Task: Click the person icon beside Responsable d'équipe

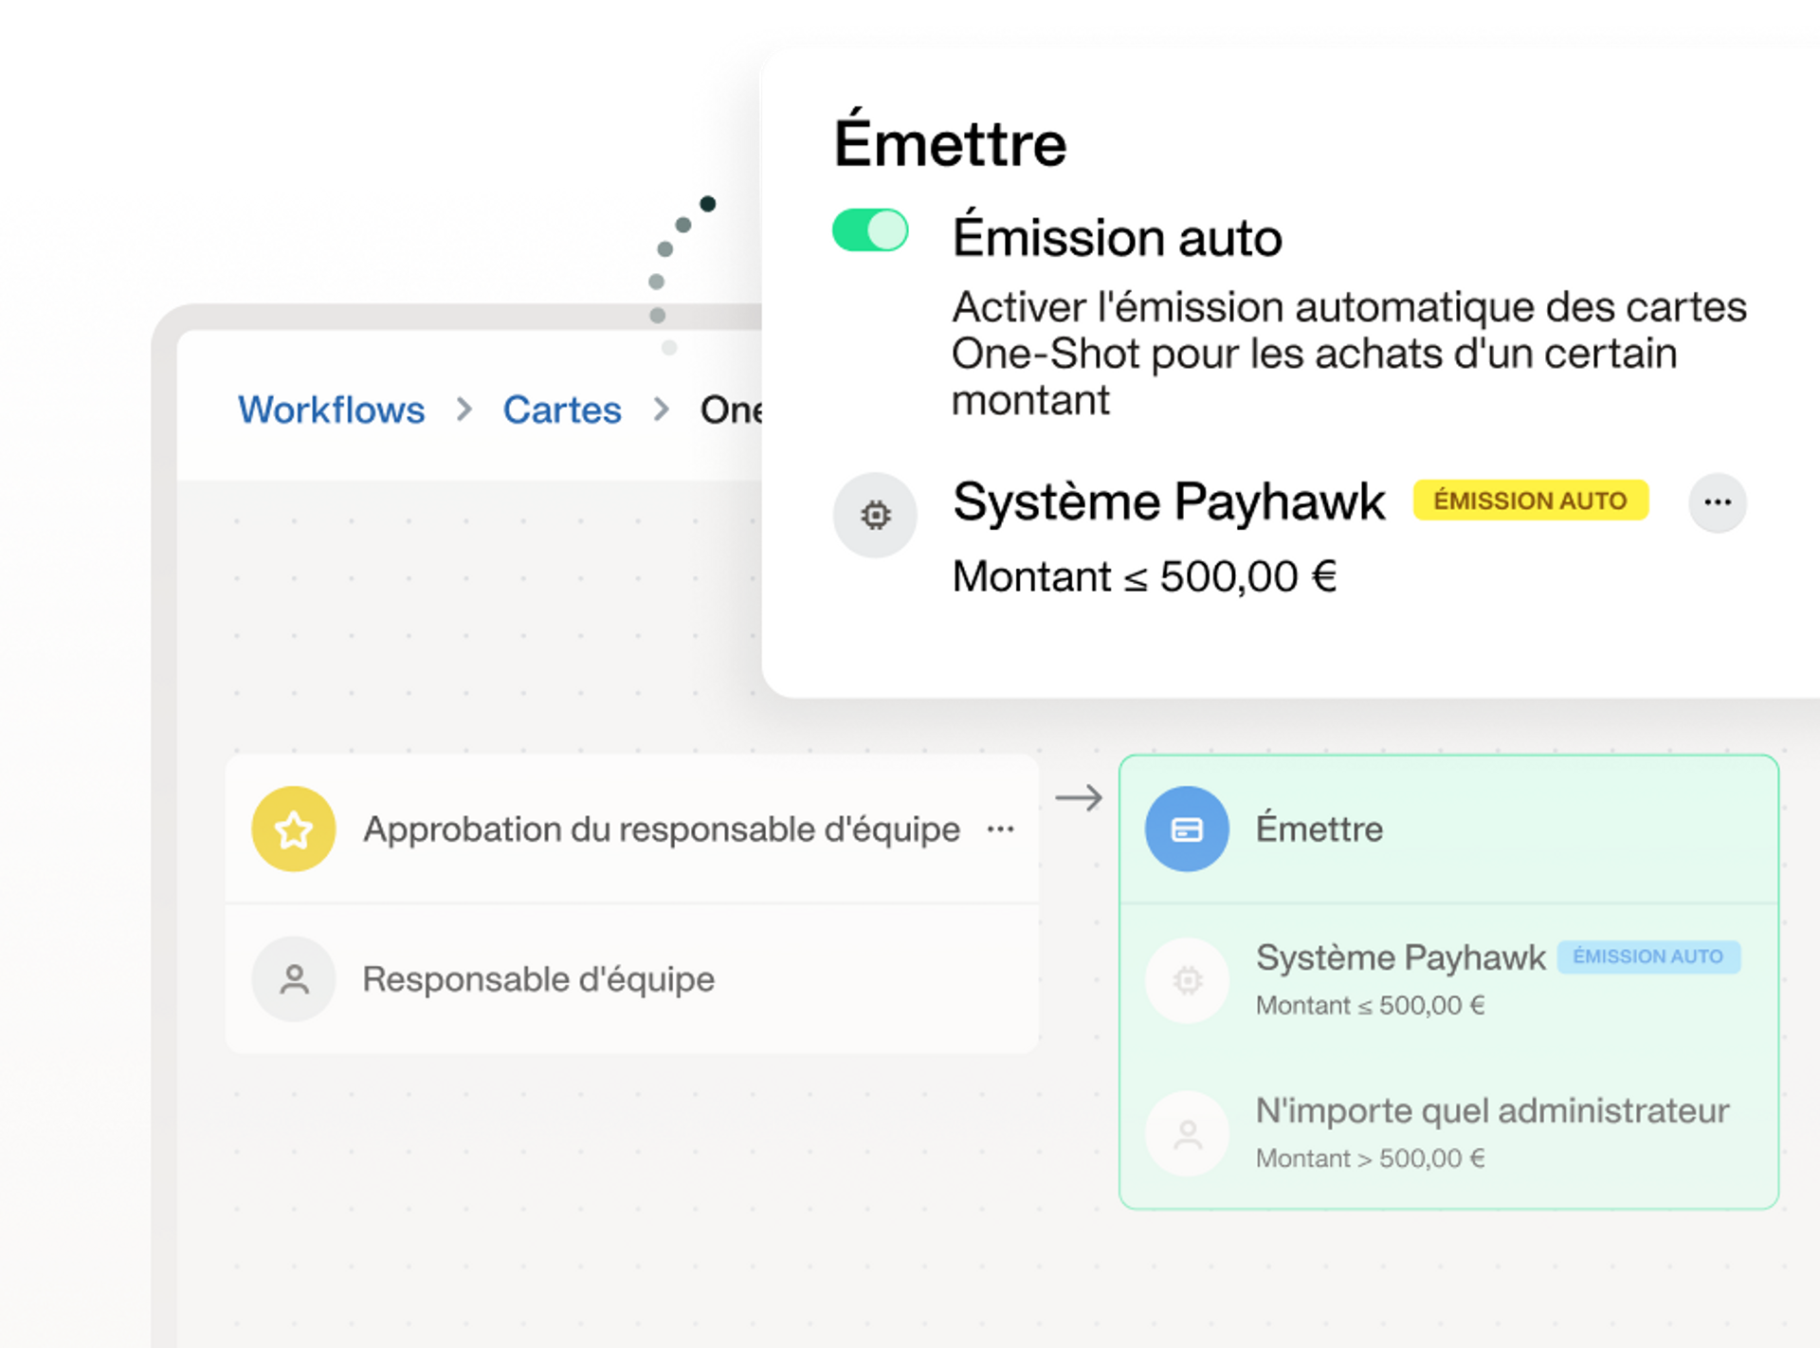Action: click(x=294, y=979)
